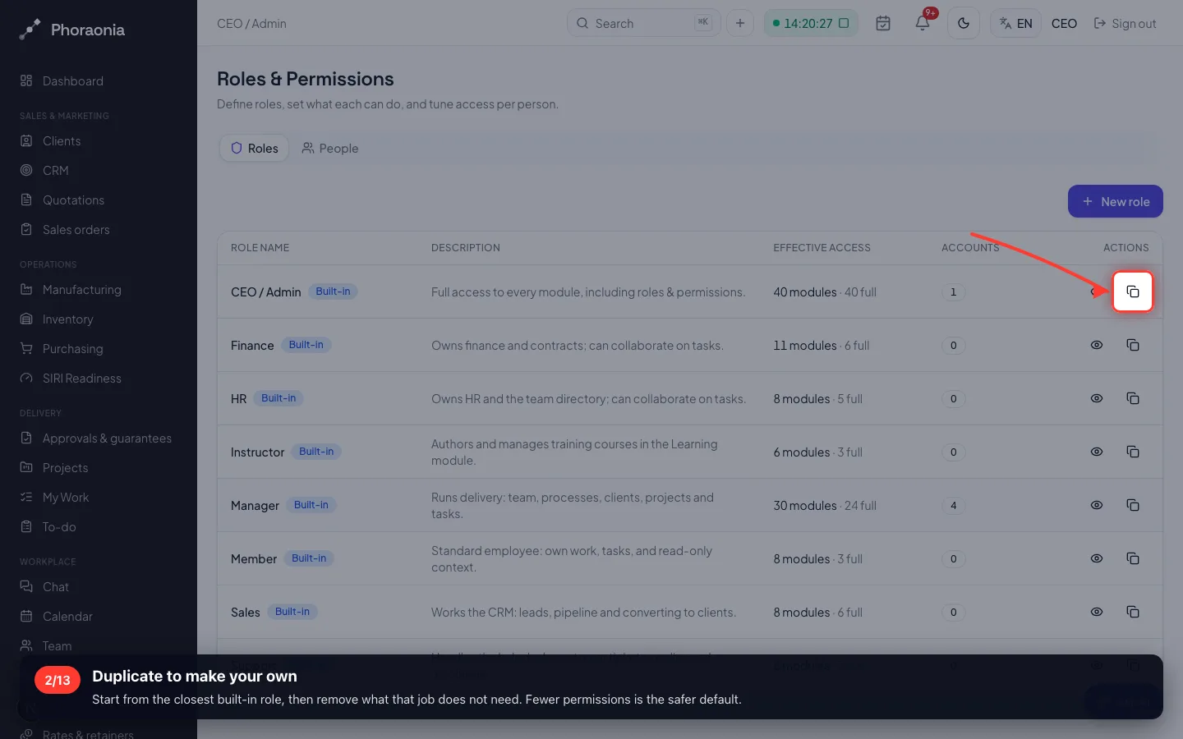Open the calendar check icon in top bar
The height and width of the screenshot is (739, 1183).
tap(883, 23)
